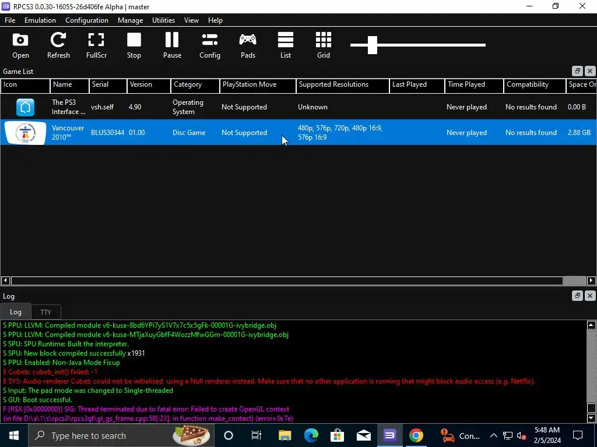Switch to the TTY tab

[45, 312]
